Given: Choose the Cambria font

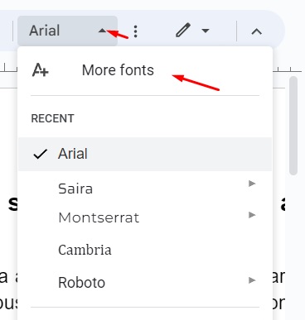Looking at the screenshot, I should click(x=85, y=250).
